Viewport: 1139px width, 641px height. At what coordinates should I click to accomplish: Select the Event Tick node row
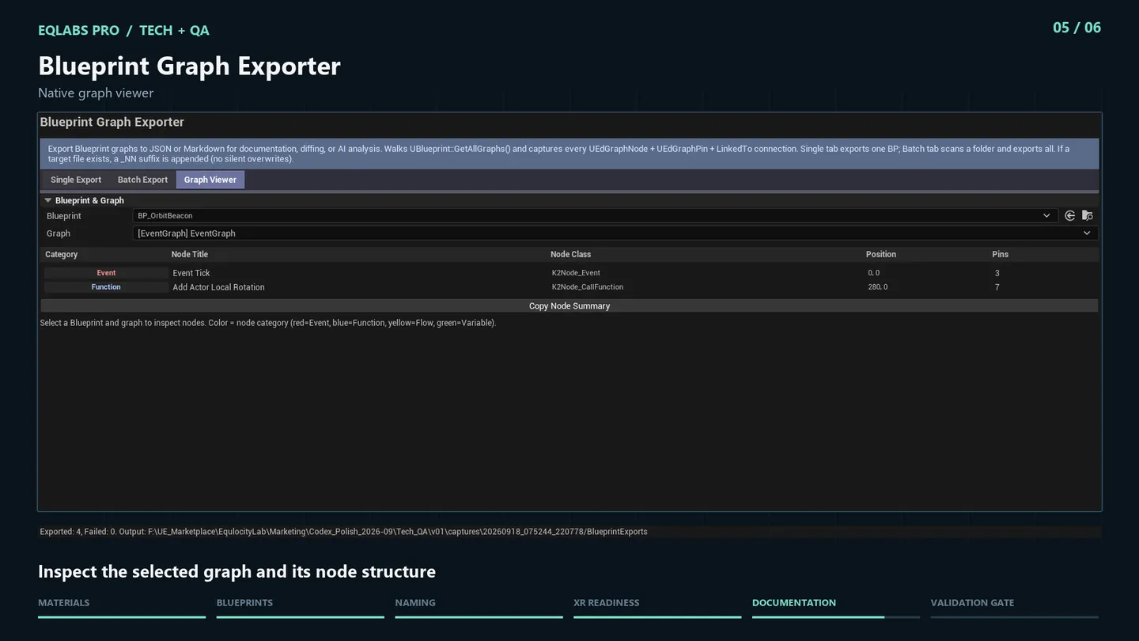[x=569, y=273]
